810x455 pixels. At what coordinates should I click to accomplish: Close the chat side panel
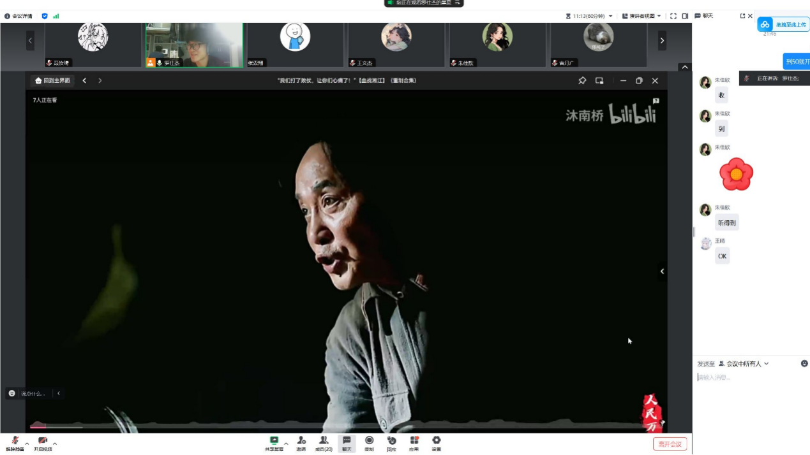750,16
